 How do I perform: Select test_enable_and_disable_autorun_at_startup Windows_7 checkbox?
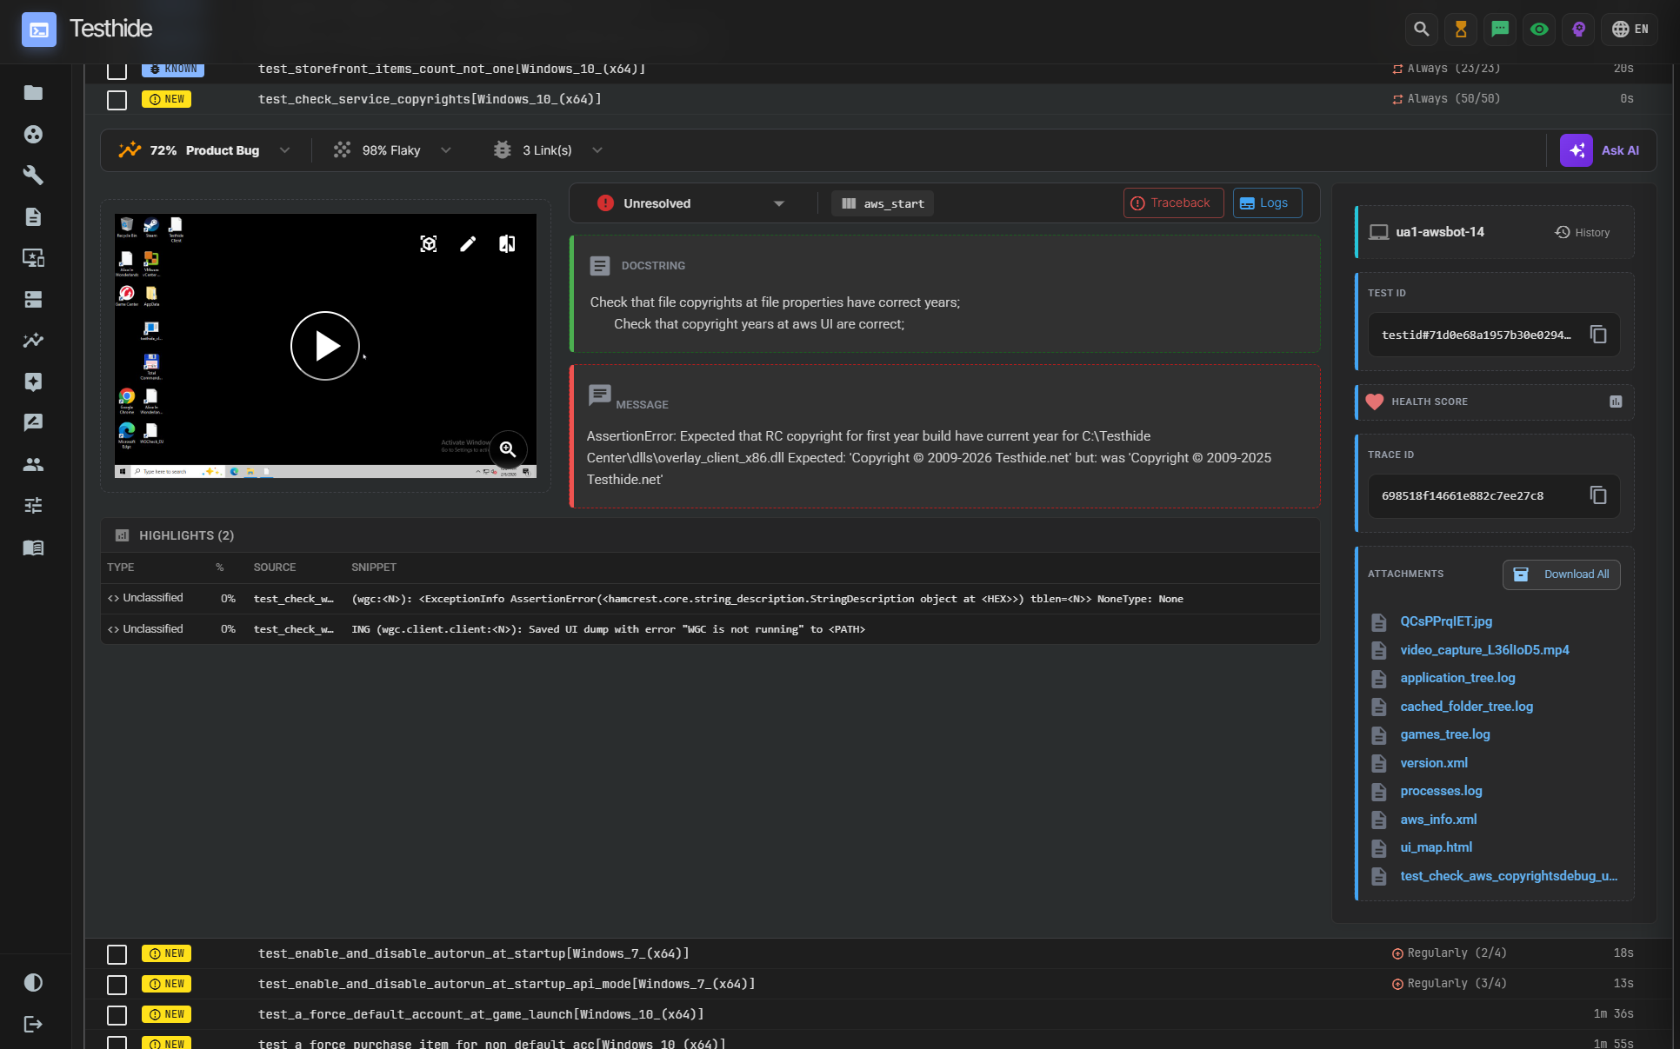117,954
